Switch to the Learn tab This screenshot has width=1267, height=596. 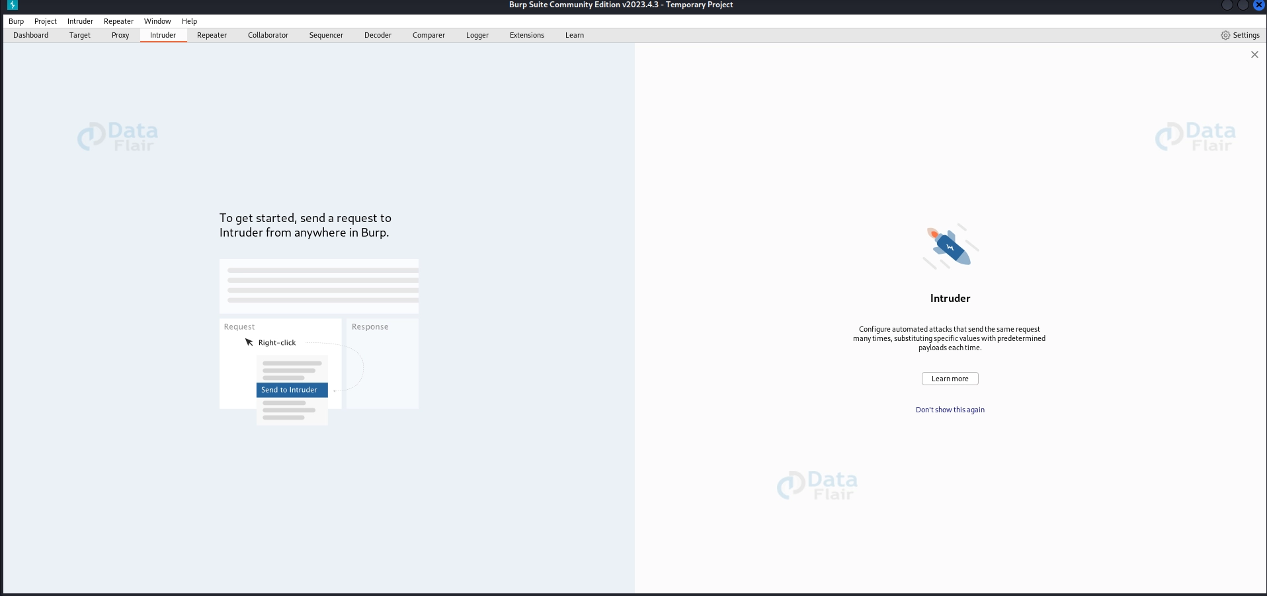(575, 35)
